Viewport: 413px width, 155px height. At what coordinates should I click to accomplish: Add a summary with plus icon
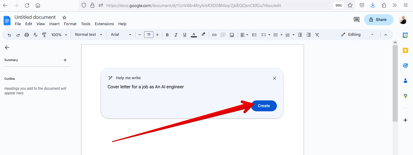[x=65, y=60]
